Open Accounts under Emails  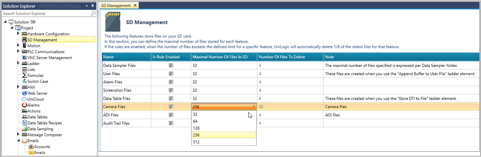point(42,147)
